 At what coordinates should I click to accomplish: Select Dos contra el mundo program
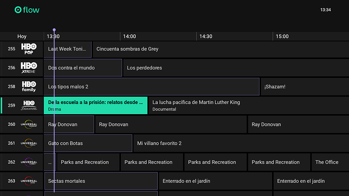pyautogui.click(x=83, y=68)
